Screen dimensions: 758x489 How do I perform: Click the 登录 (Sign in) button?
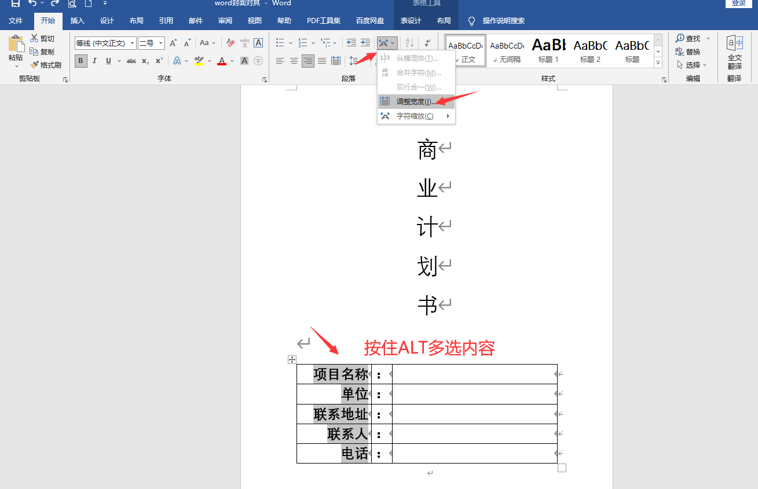(739, 3)
